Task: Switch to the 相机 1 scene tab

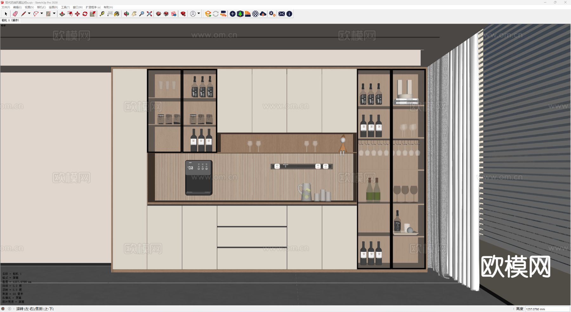Action: pos(10,20)
